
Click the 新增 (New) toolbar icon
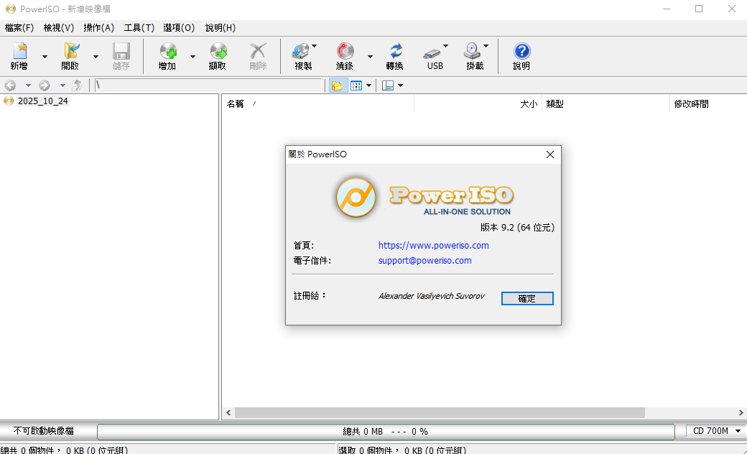click(19, 52)
